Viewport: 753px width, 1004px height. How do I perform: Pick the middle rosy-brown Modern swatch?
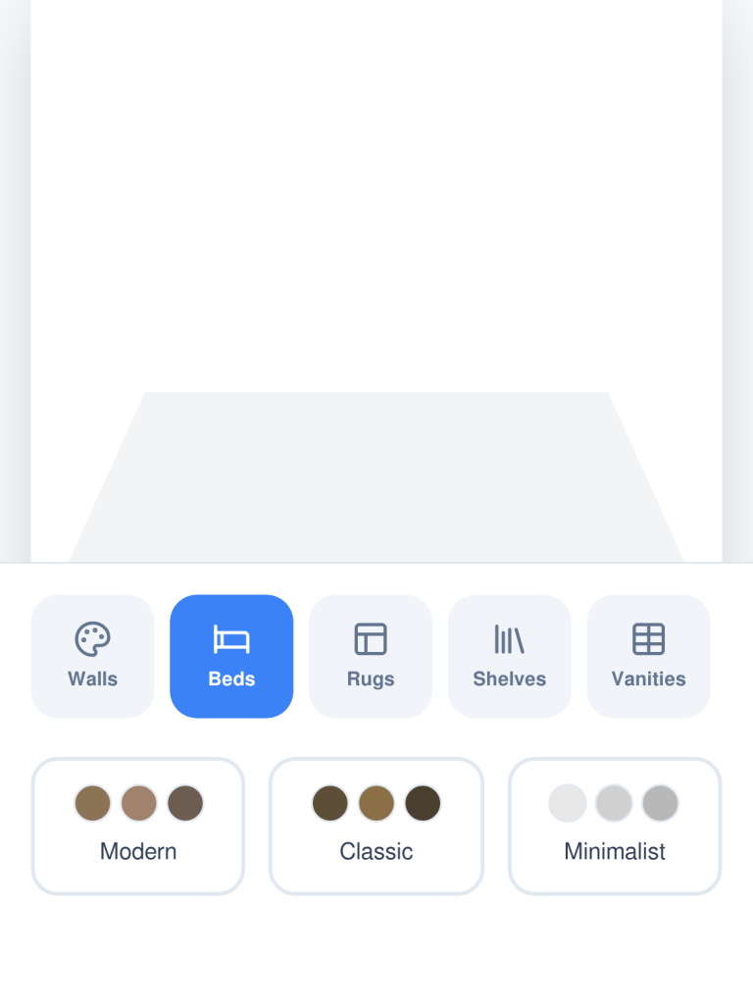tap(139, 803)
